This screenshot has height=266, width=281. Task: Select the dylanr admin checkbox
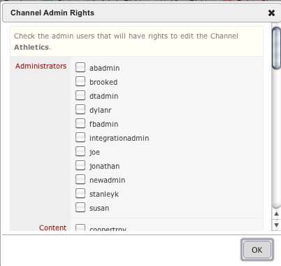(80, 109)
